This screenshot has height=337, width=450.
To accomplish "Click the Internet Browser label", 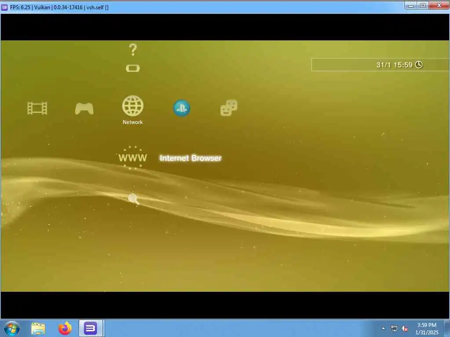I will tap(191, 158).
